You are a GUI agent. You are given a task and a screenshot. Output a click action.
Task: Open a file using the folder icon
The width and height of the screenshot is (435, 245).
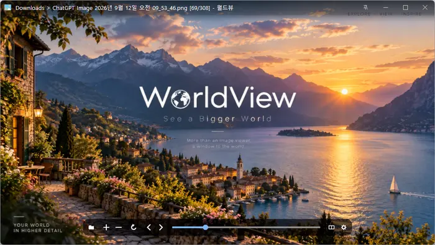[x=91, y=228]
